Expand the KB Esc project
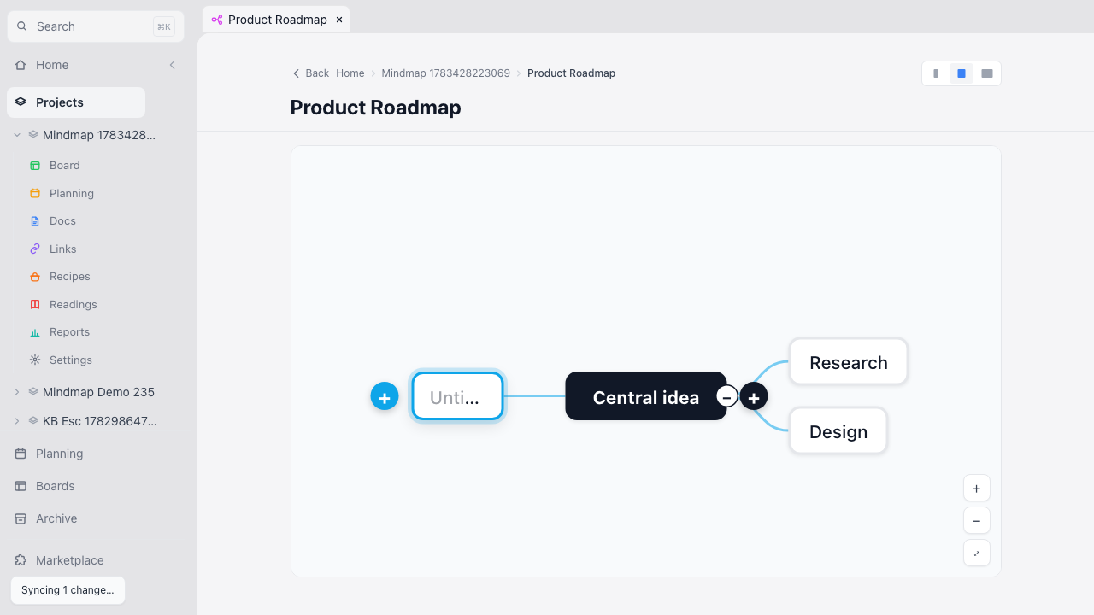 point(17,421)
